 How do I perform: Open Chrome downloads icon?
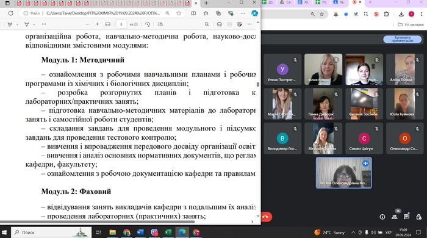coord(401,14)
